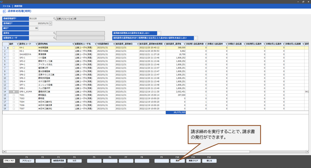Viewport: 311px width, 168px height.
Task: Tick the 選択 checkbox for row T007
Action: (x=14, y=109)
